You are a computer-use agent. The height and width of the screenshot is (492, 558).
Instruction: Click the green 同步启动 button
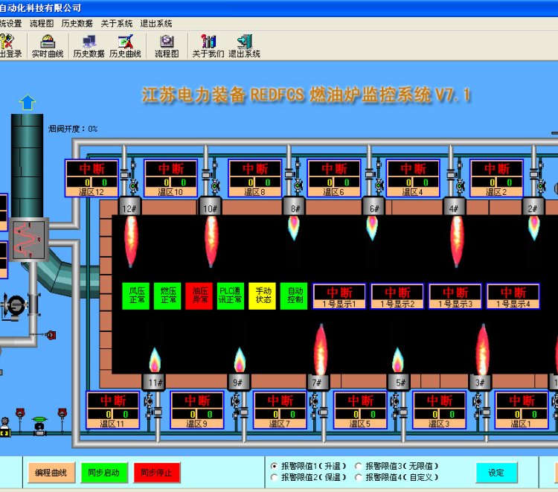coord(104,473)
